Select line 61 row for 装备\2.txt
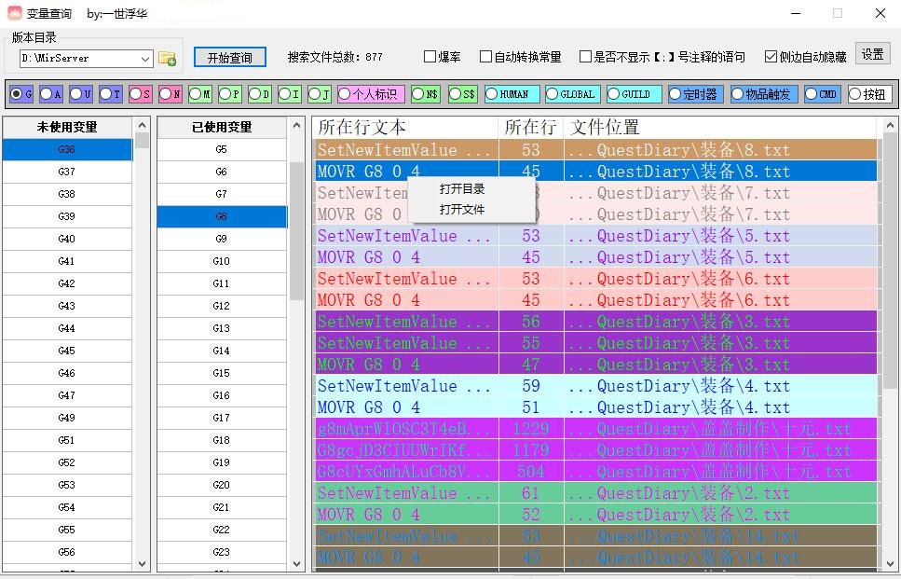This screenshot has height=579, width=901. coord(595,493)
